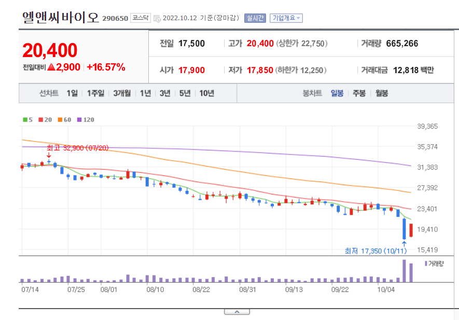Screen dimensions: 459x320
Task: Click the tallest volume bar on 10/11
Action: pyautogui.click(x=404, y=271)
